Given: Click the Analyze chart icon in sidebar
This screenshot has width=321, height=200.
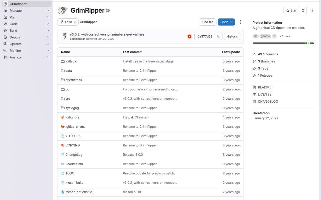Looking at the screenshot, I should click(x=5, y=57).
